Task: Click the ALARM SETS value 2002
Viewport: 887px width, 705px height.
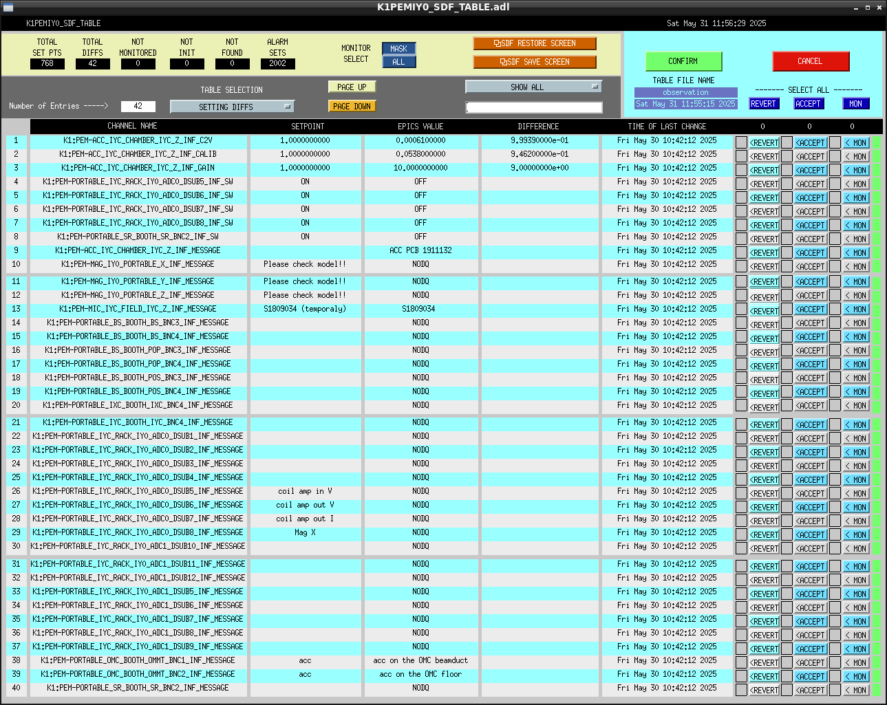Action: pyautogui.click(x=277, y=63)
